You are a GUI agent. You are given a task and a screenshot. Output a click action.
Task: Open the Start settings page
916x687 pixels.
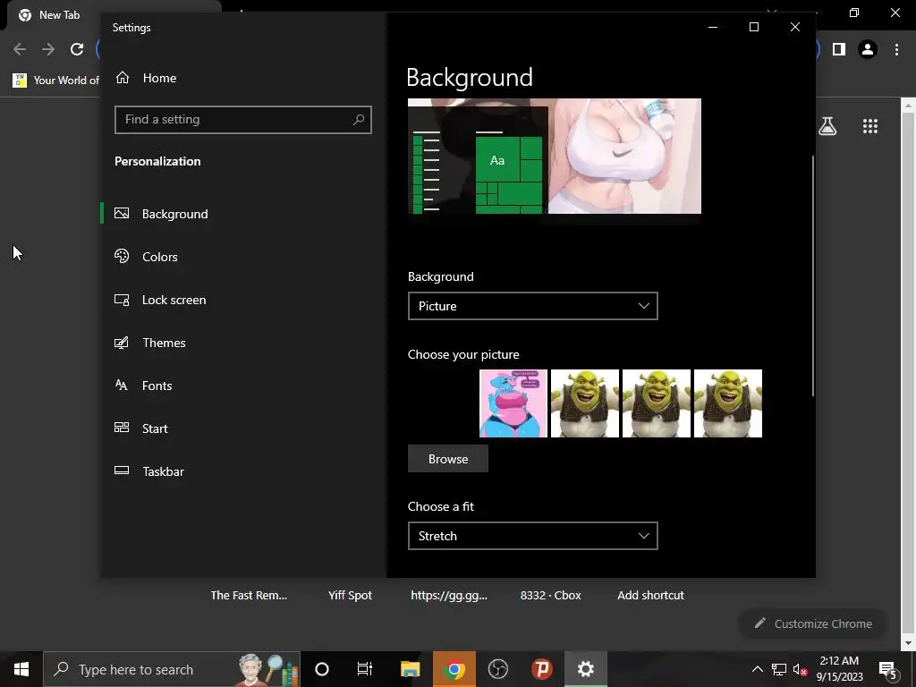243,428
